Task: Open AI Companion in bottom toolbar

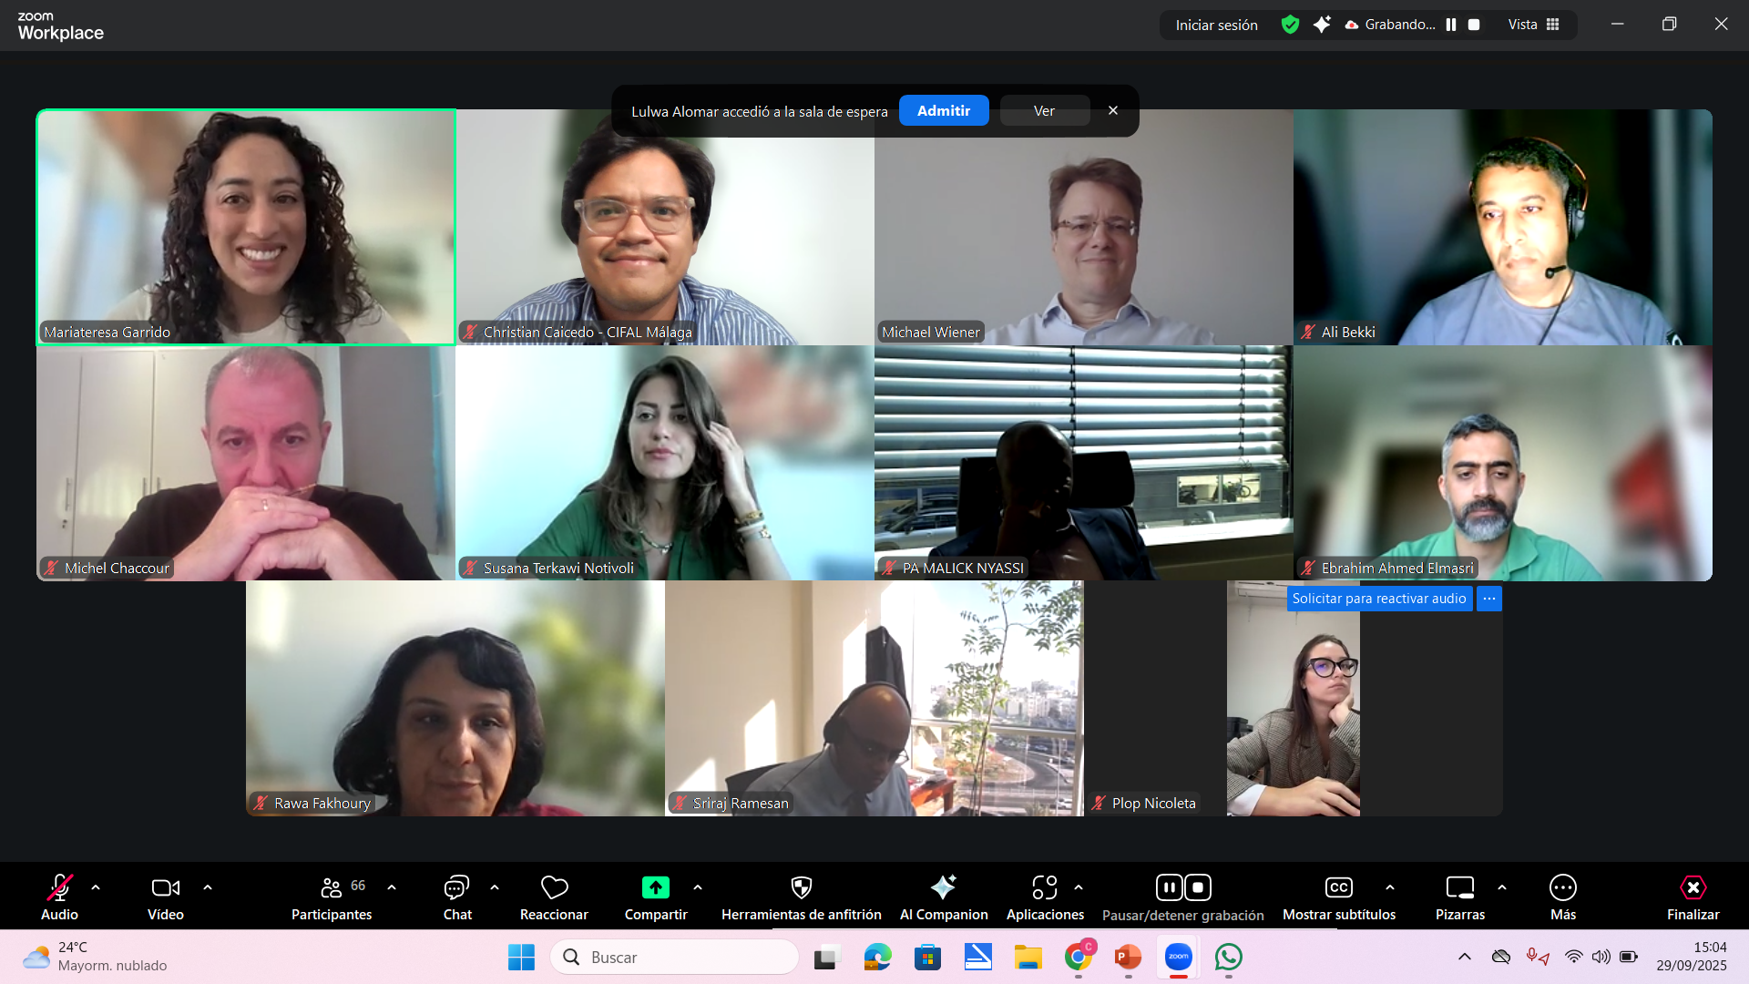Action: pyautogui.click(x=943, y=888)
